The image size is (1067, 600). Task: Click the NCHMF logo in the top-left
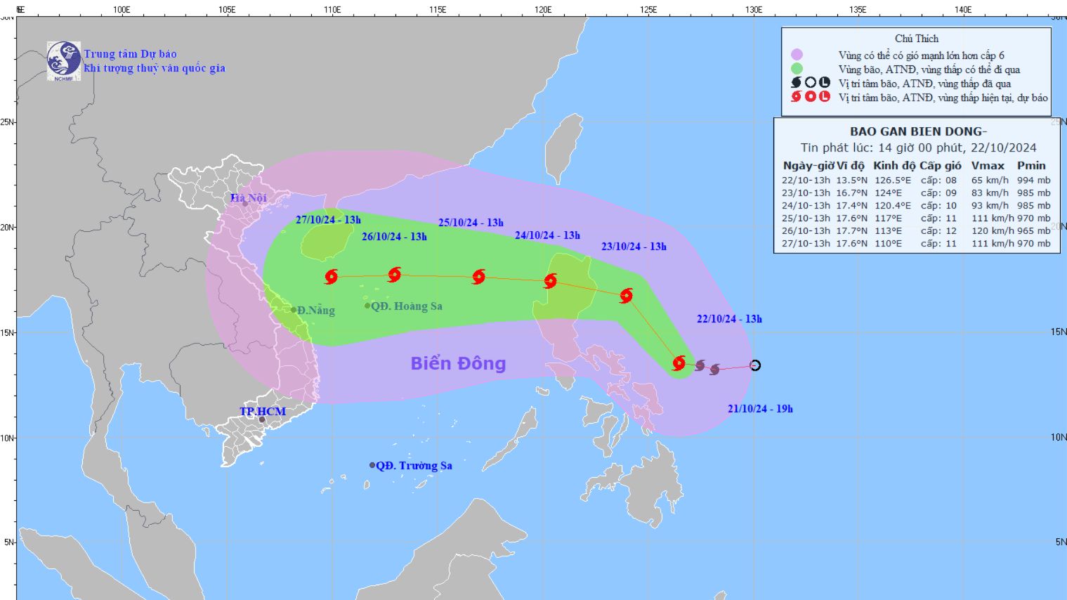coord(64,60)
